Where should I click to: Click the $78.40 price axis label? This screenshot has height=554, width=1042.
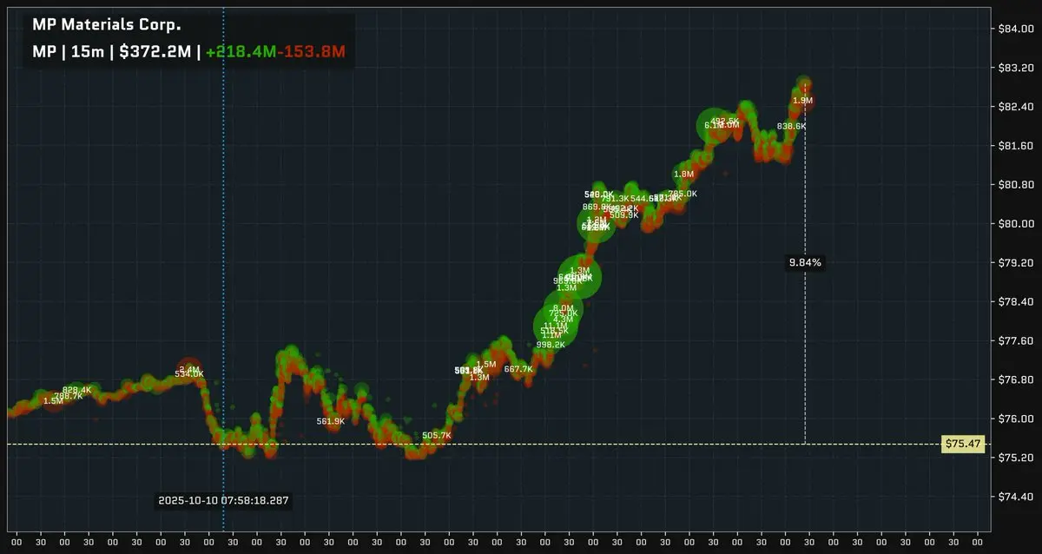pos(1014,302)
